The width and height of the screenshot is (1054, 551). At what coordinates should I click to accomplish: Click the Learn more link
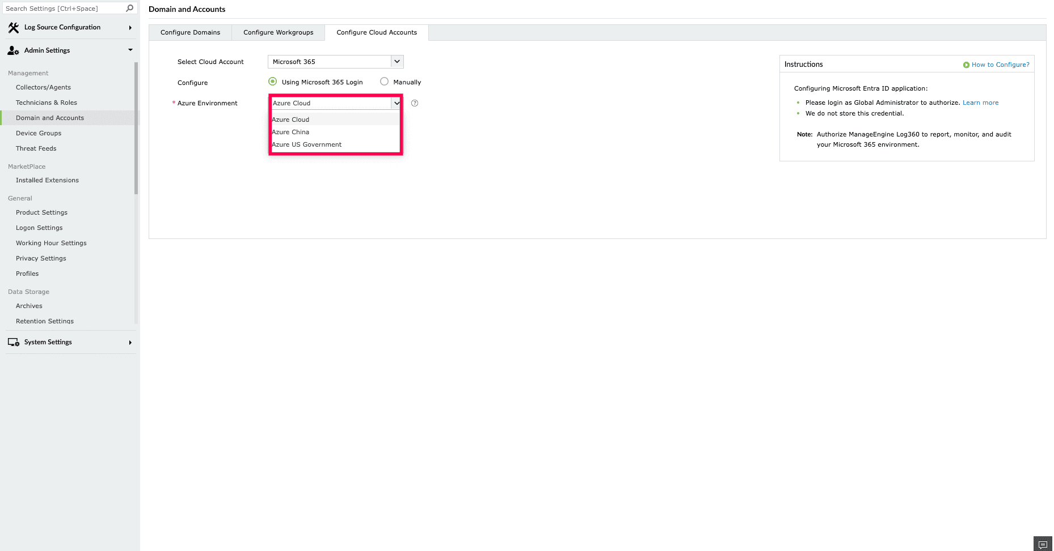[980, 102]
